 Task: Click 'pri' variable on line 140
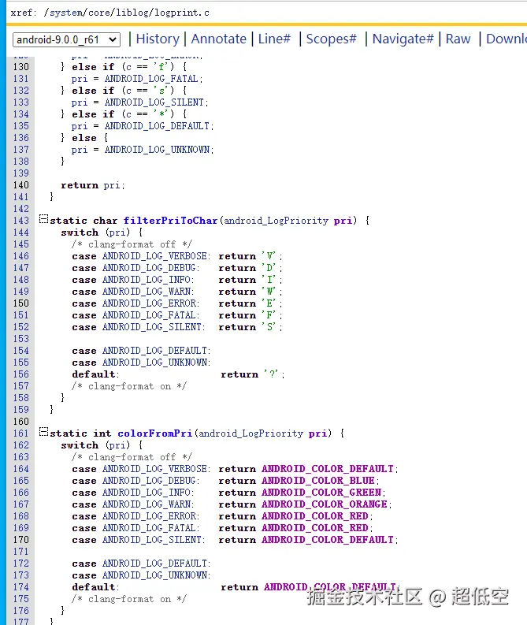coord(112,185)
